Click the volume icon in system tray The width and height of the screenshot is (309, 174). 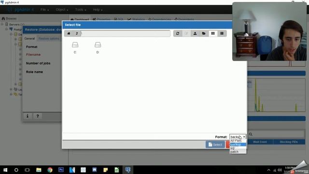tap(280, 170)
